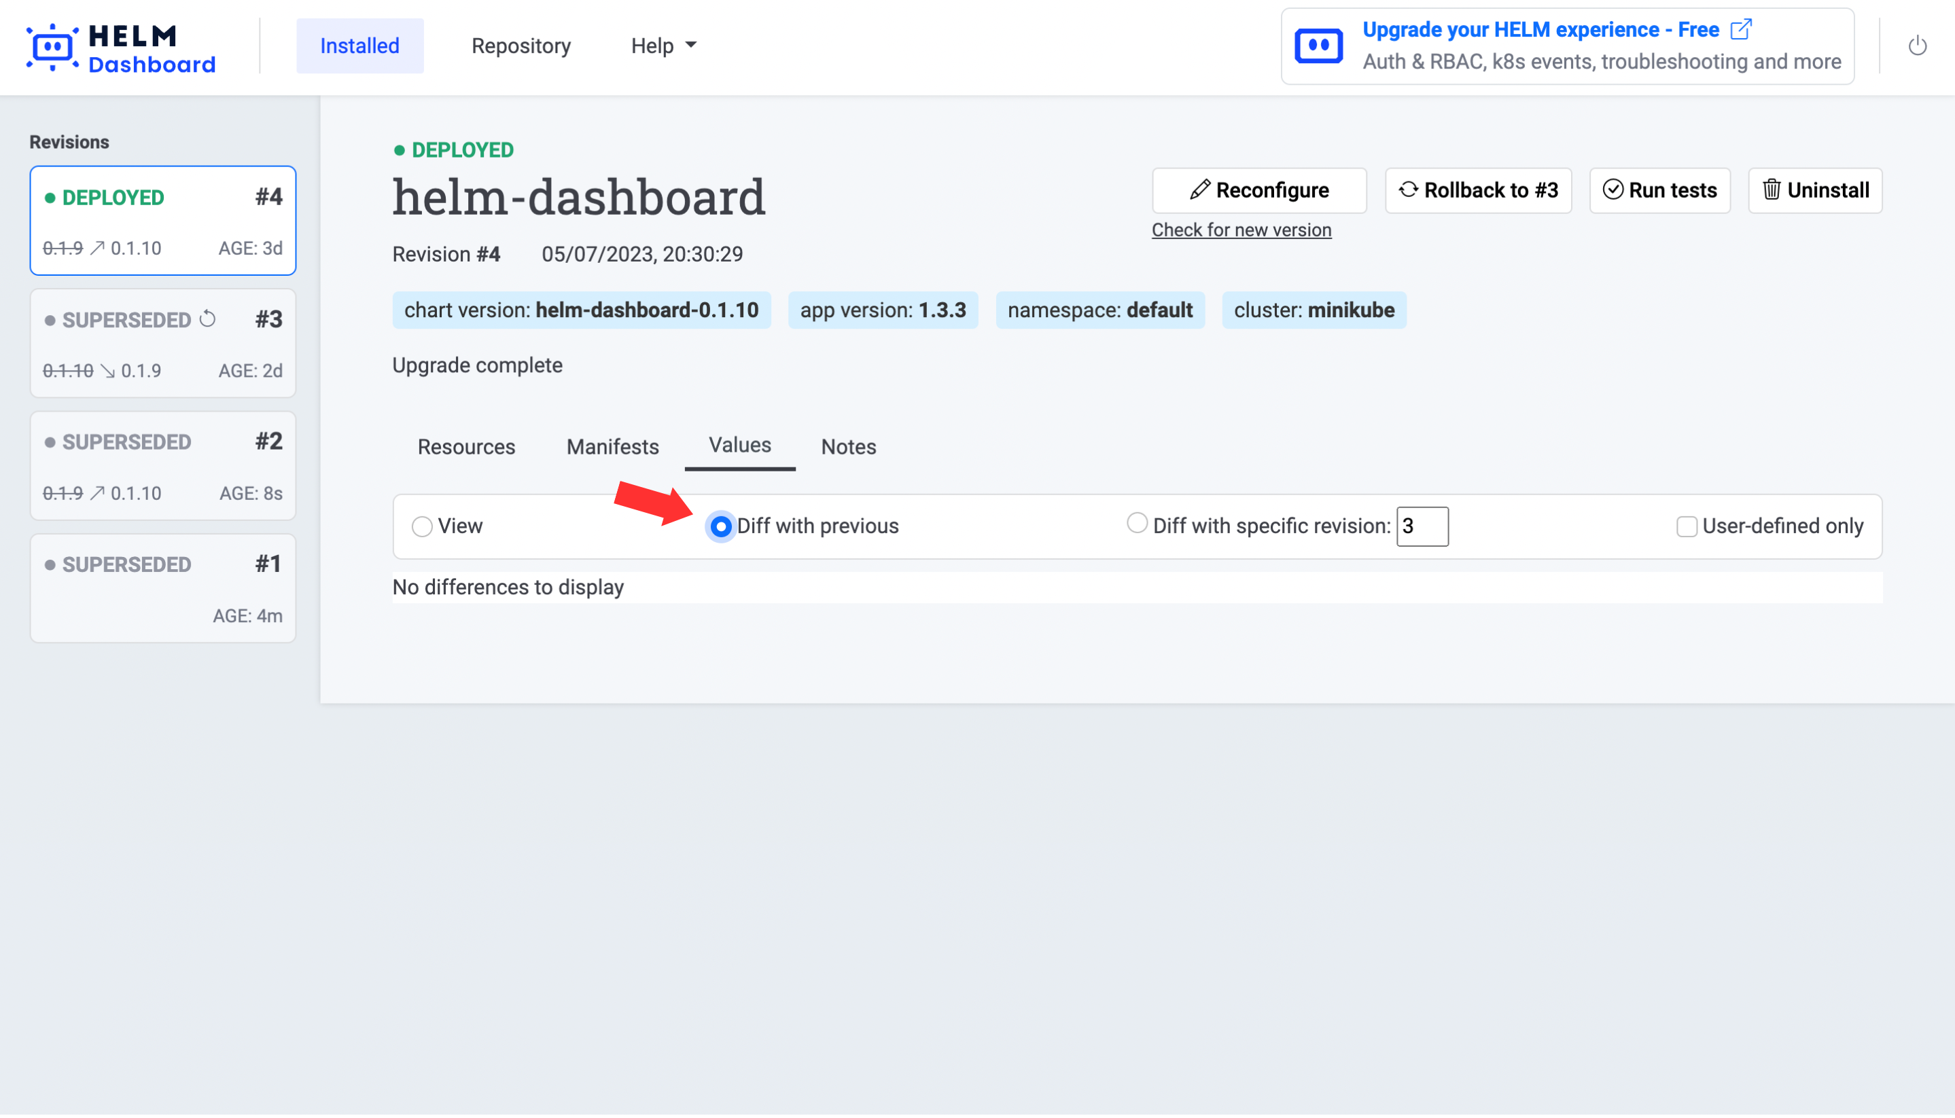Open the external link icon in upgrade banner

pos(1741,29)
